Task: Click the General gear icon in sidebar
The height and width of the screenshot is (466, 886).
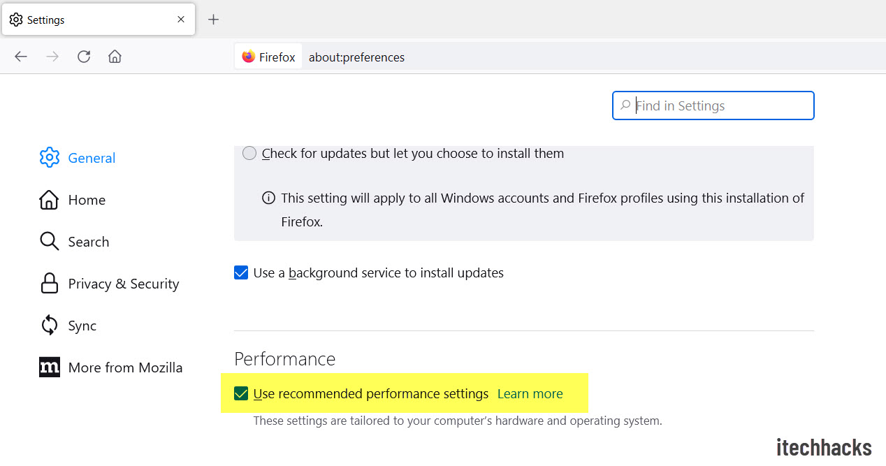Action: 50,158
